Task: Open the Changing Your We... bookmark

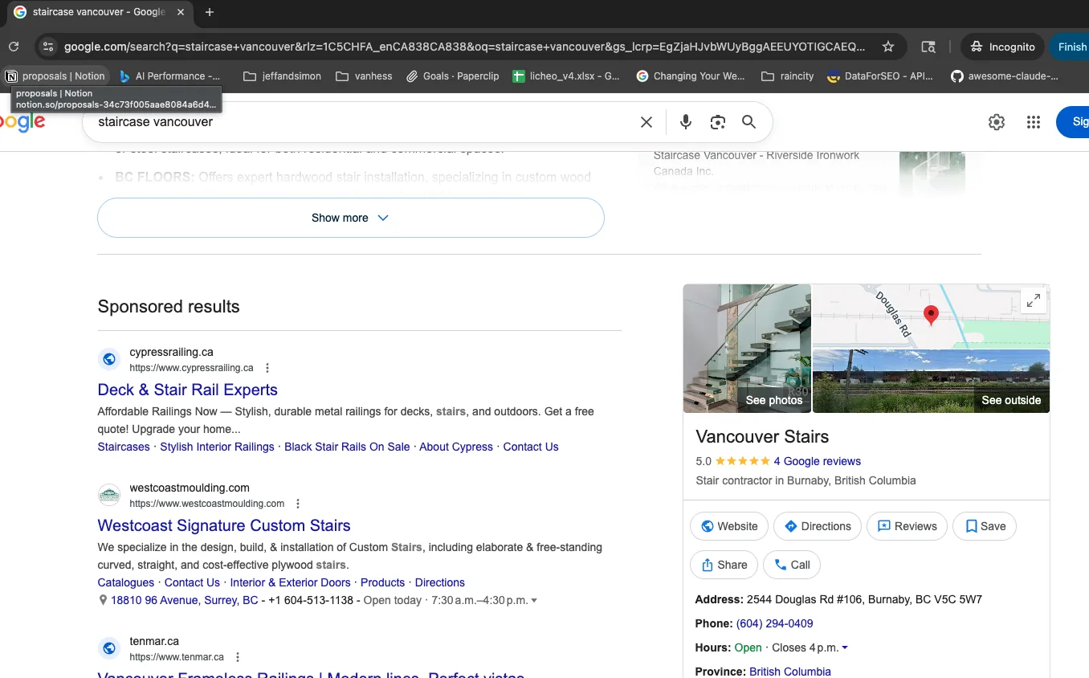Action: pos(691,76)
